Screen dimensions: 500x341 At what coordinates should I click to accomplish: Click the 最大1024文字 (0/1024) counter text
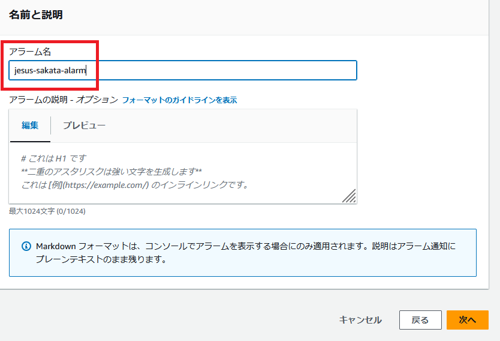click(x=47, y=211)
